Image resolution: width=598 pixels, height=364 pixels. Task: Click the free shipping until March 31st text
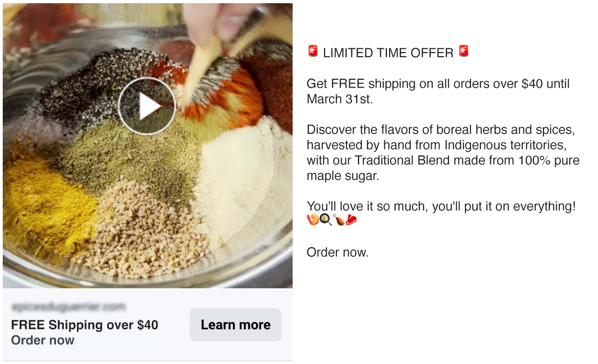click(x=438, y=91)
